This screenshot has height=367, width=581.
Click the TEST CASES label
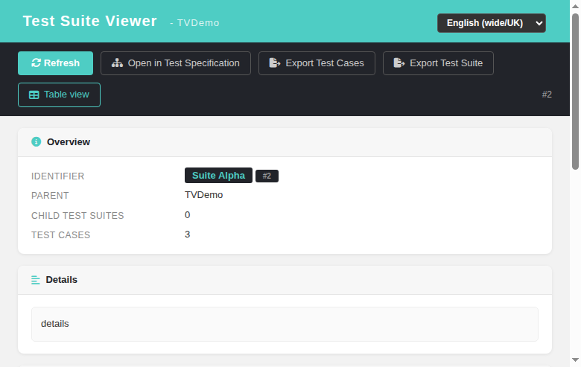61,235
